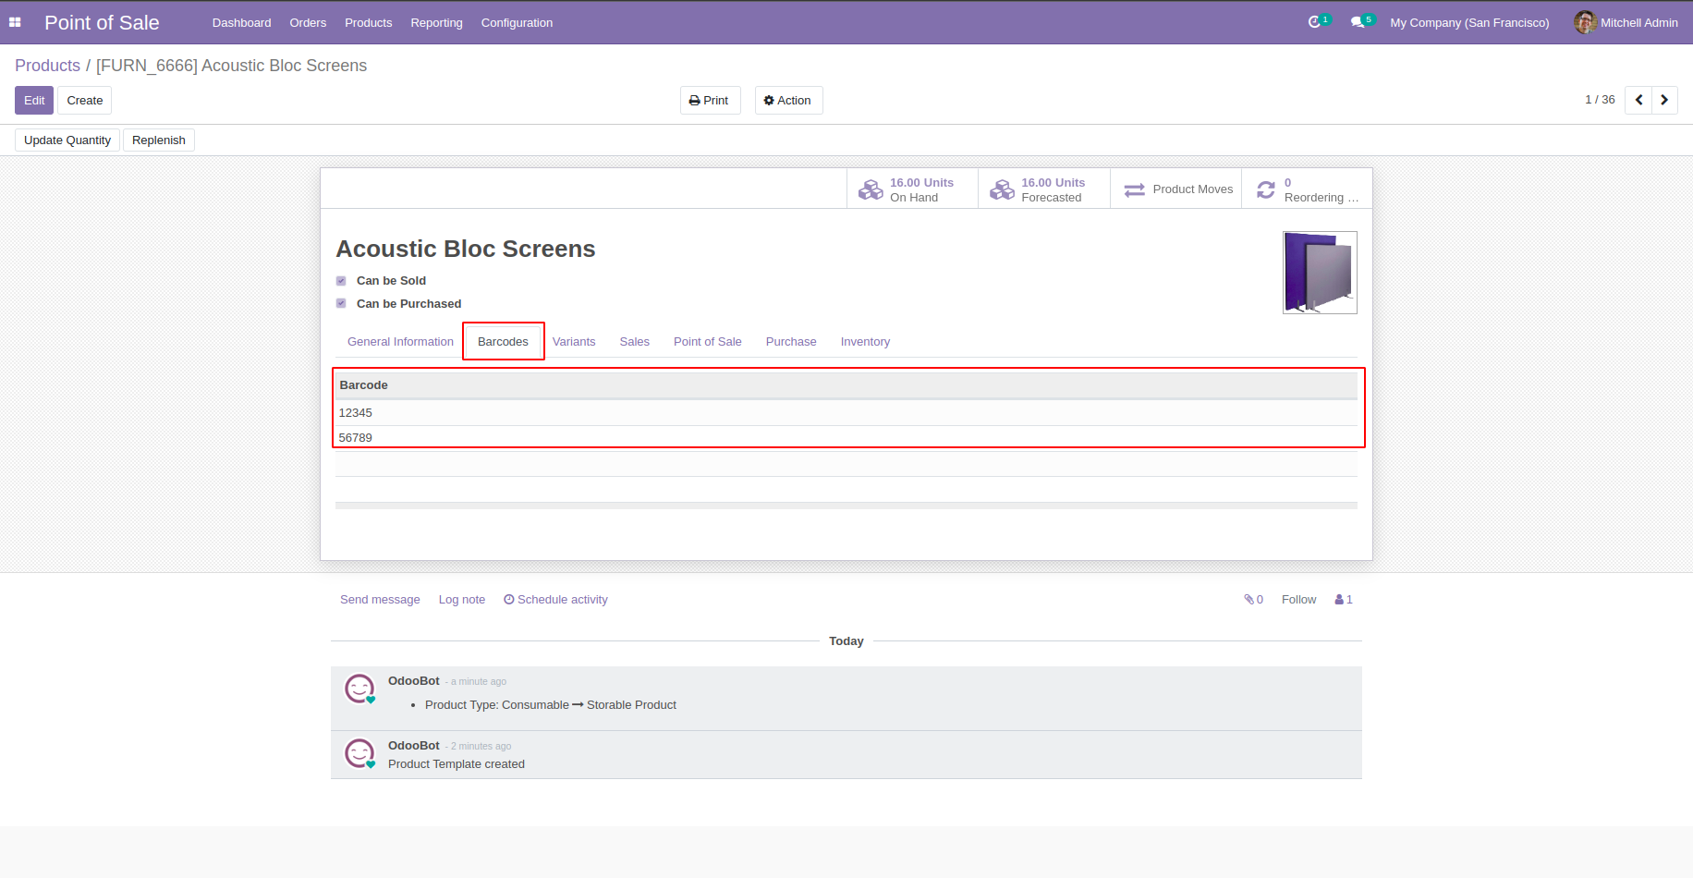
Task: Click the product image thumbnail
Action: [1320, 273]
